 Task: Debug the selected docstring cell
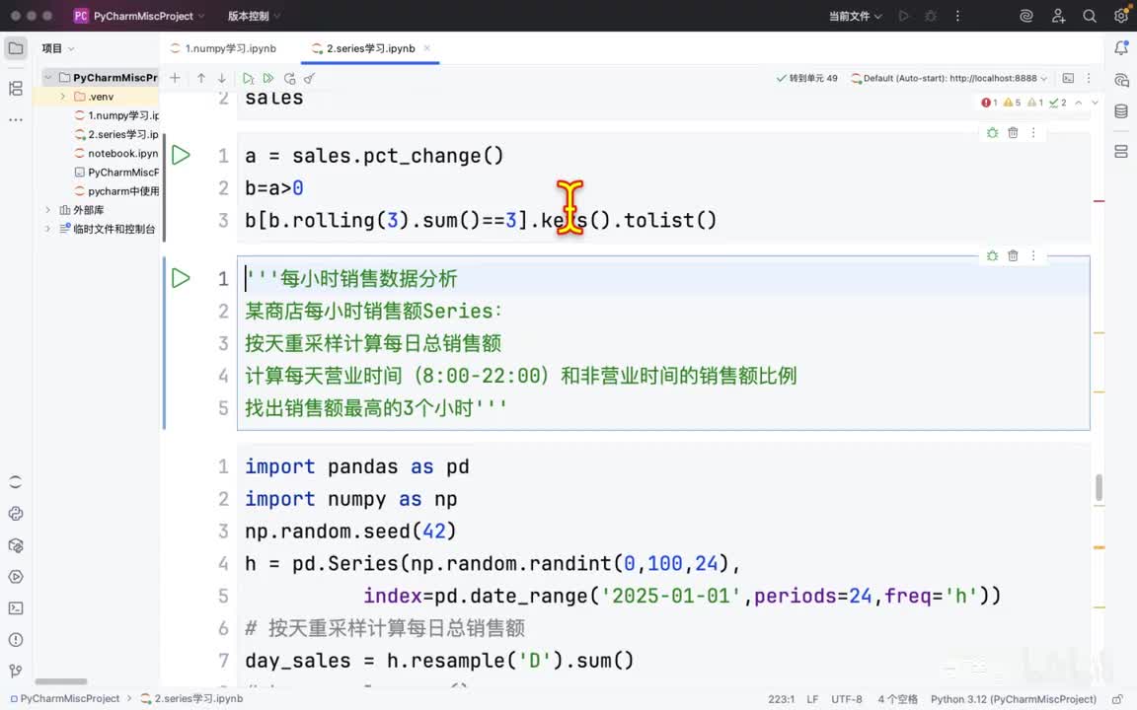993,255
